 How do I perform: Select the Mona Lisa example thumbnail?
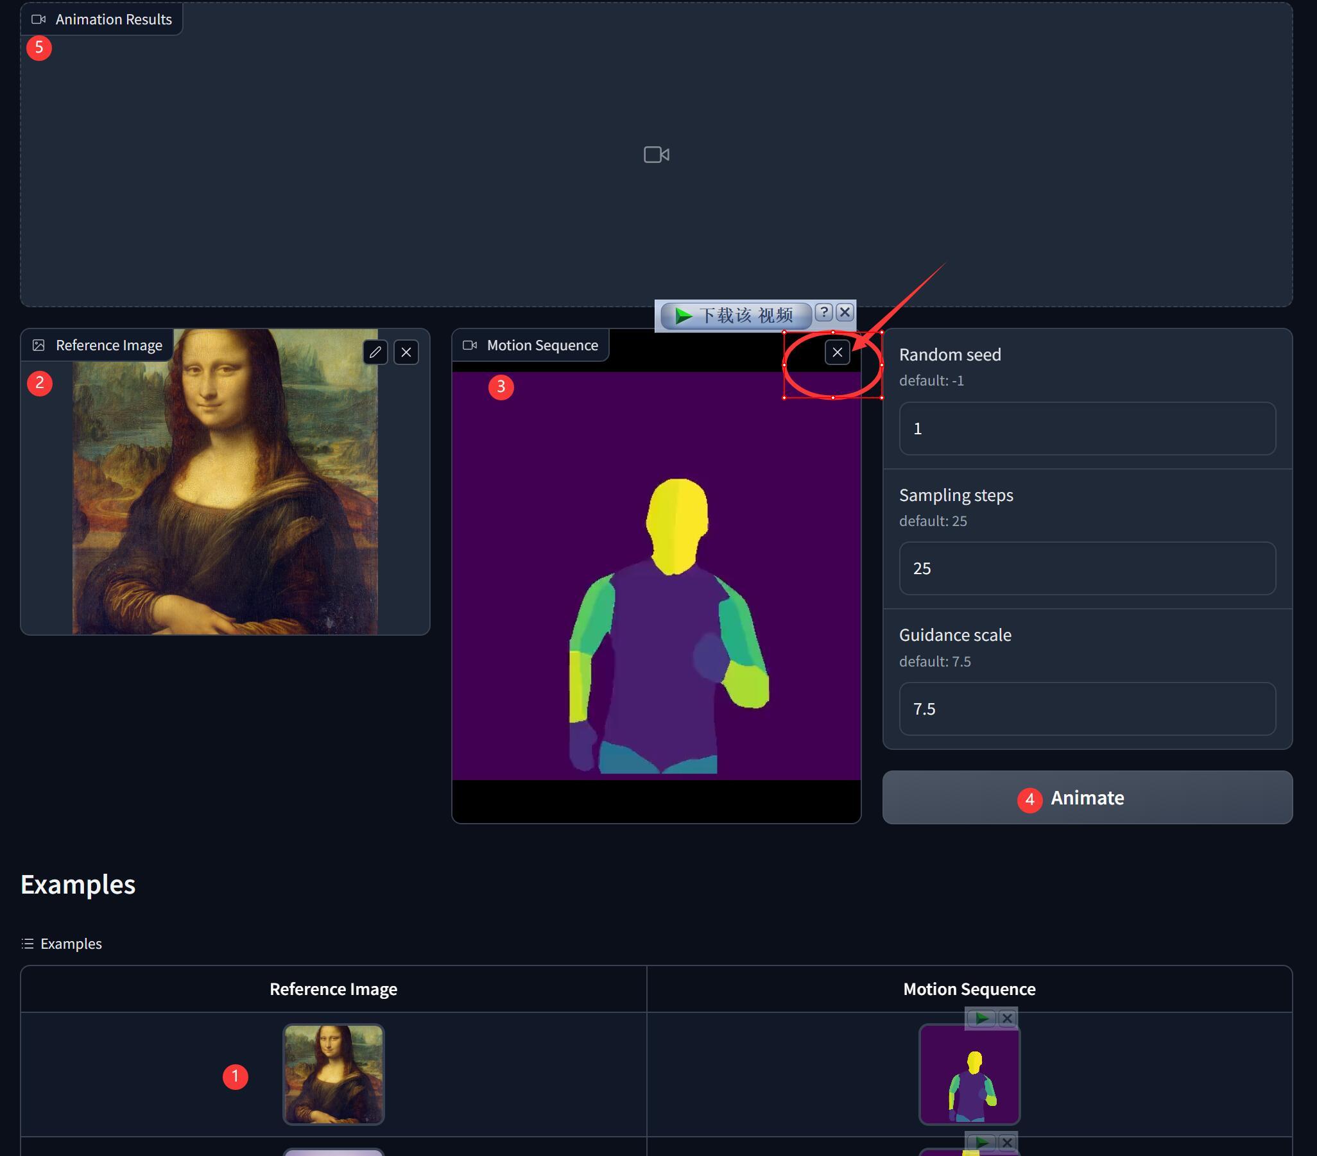click(333, 1075)
